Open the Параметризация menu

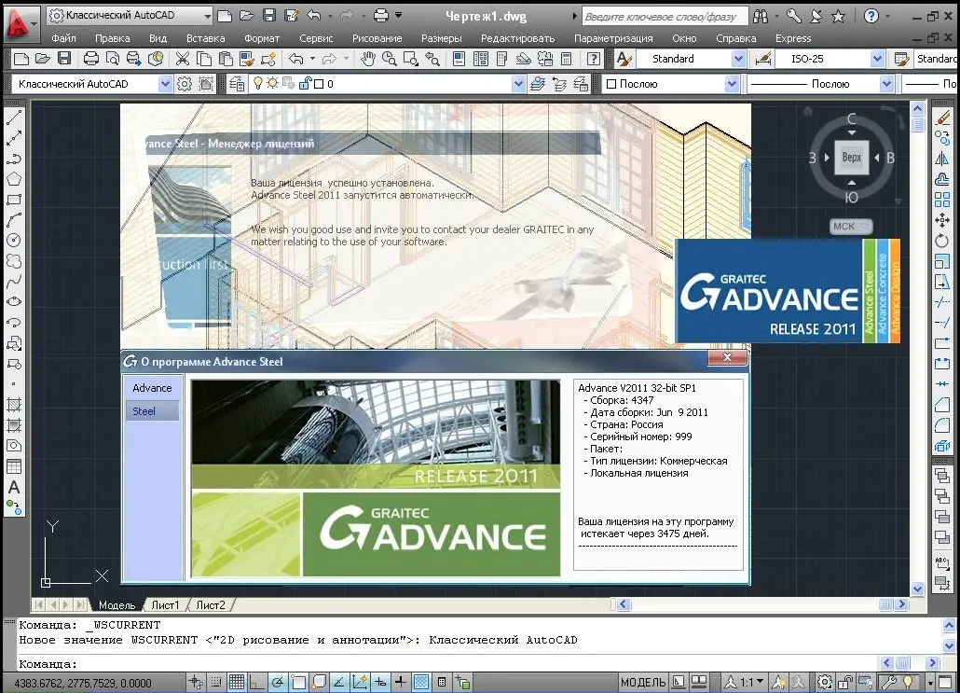click(x=613, y=38)
